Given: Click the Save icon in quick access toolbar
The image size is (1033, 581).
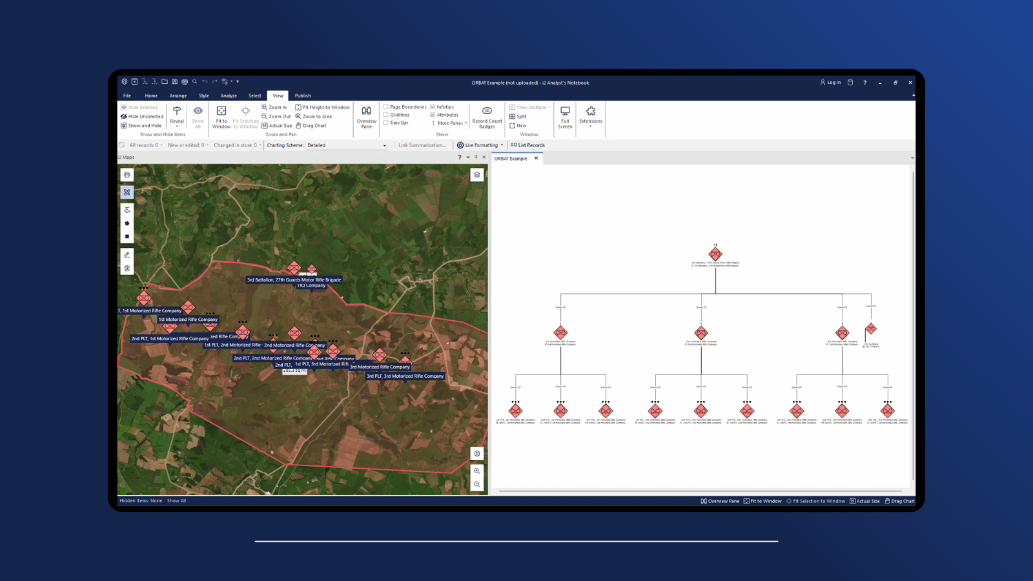Looking at the screenshot, I should click(174, 82).
